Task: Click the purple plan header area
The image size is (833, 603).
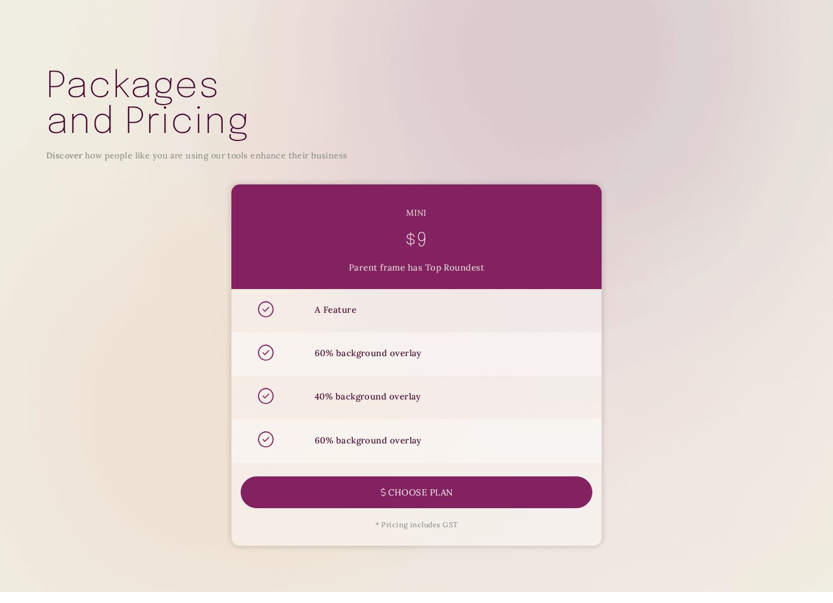Action: coord(417,237)
